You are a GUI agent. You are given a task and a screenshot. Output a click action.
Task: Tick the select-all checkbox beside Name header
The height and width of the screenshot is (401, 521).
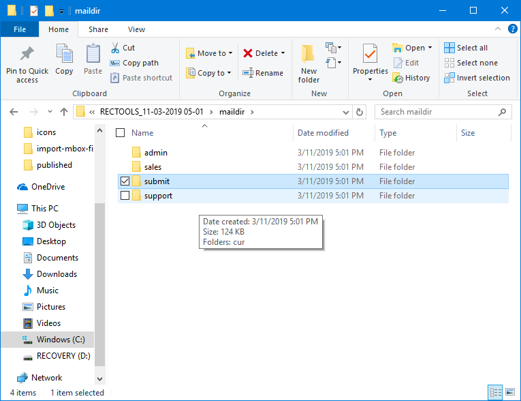click(x=121, y=133)
